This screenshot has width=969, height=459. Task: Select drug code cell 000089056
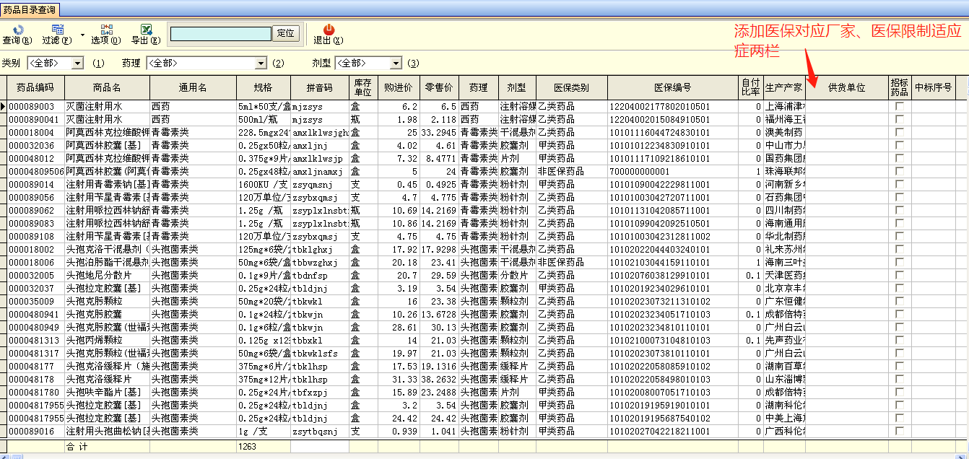click(35, 197)
